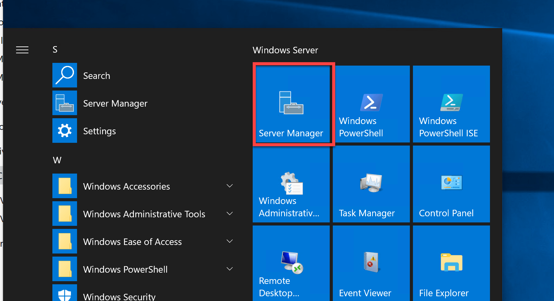This screenshot has height=301, width=554.
Task: Expand the Windows Ease of Access chevron
Action: 230,241
